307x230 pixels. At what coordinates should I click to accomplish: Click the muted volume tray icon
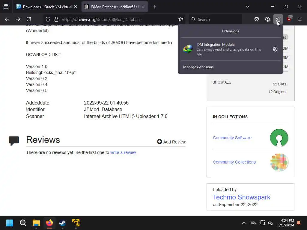pyautogui.click(x=270, y=223)
